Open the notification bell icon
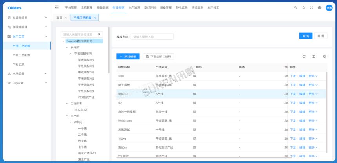Viewport: 337px width, 163px height. pyautogui.click(x=304, y=7)
